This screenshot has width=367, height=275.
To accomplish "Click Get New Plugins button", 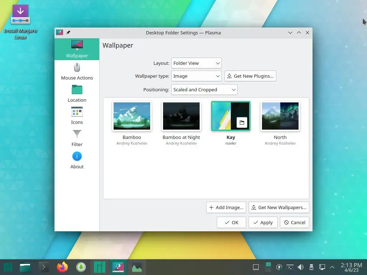I will (250, 76).
